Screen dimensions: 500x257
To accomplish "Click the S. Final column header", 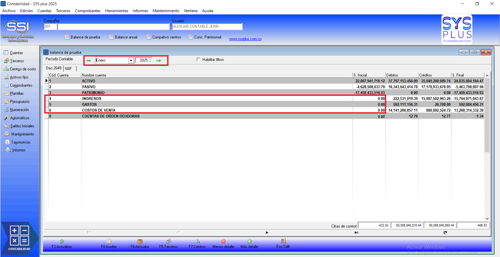I will tap(467, 75).
